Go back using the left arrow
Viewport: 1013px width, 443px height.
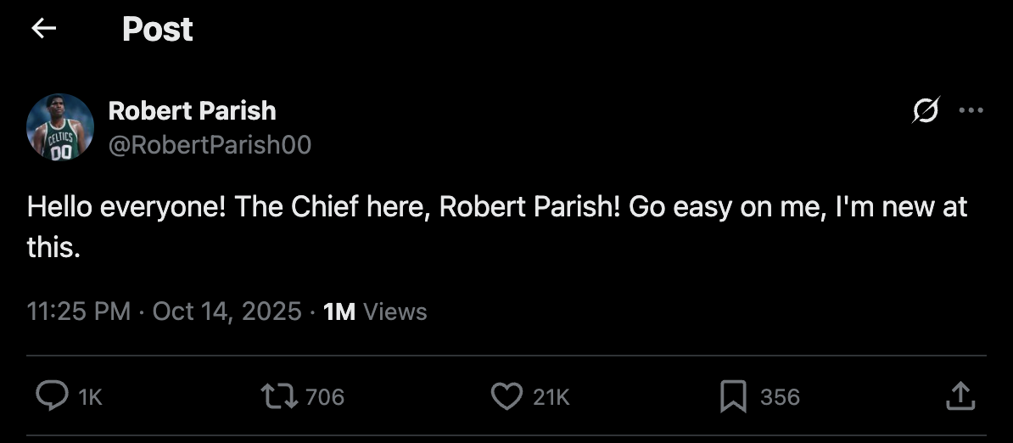click(x=43, y=29)
